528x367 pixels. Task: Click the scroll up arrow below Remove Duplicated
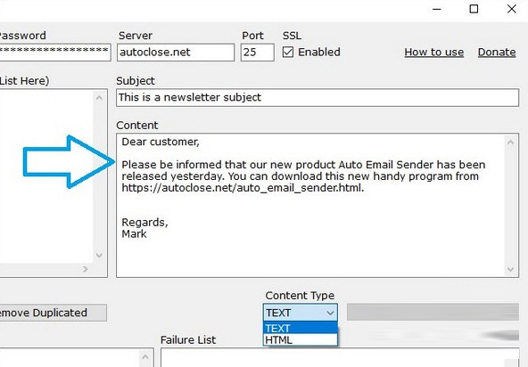pos(145,357)
